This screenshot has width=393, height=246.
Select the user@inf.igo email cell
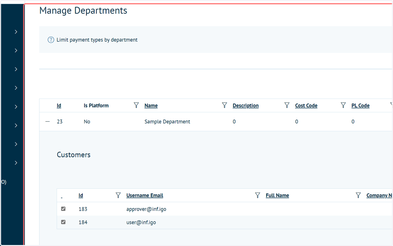(x=141, y=222)
